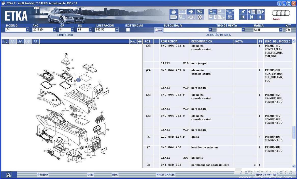Select the zoom-to-area magnifier tool

coord(20,41)
